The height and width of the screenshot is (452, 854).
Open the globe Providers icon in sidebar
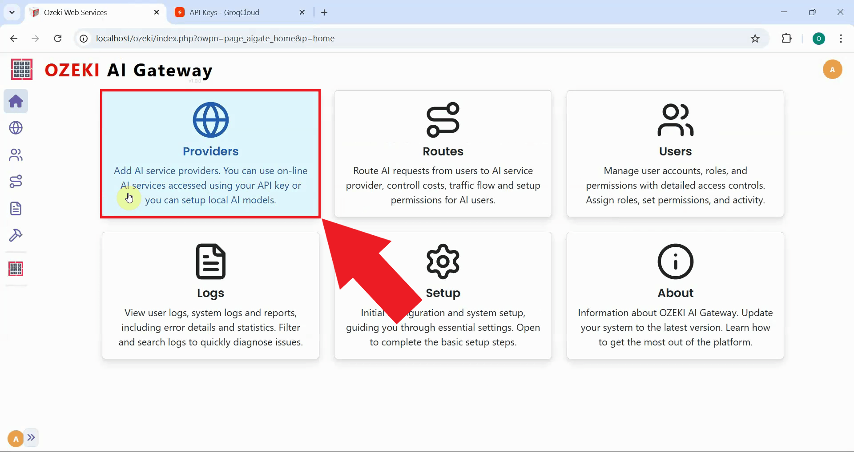point(16,128)
